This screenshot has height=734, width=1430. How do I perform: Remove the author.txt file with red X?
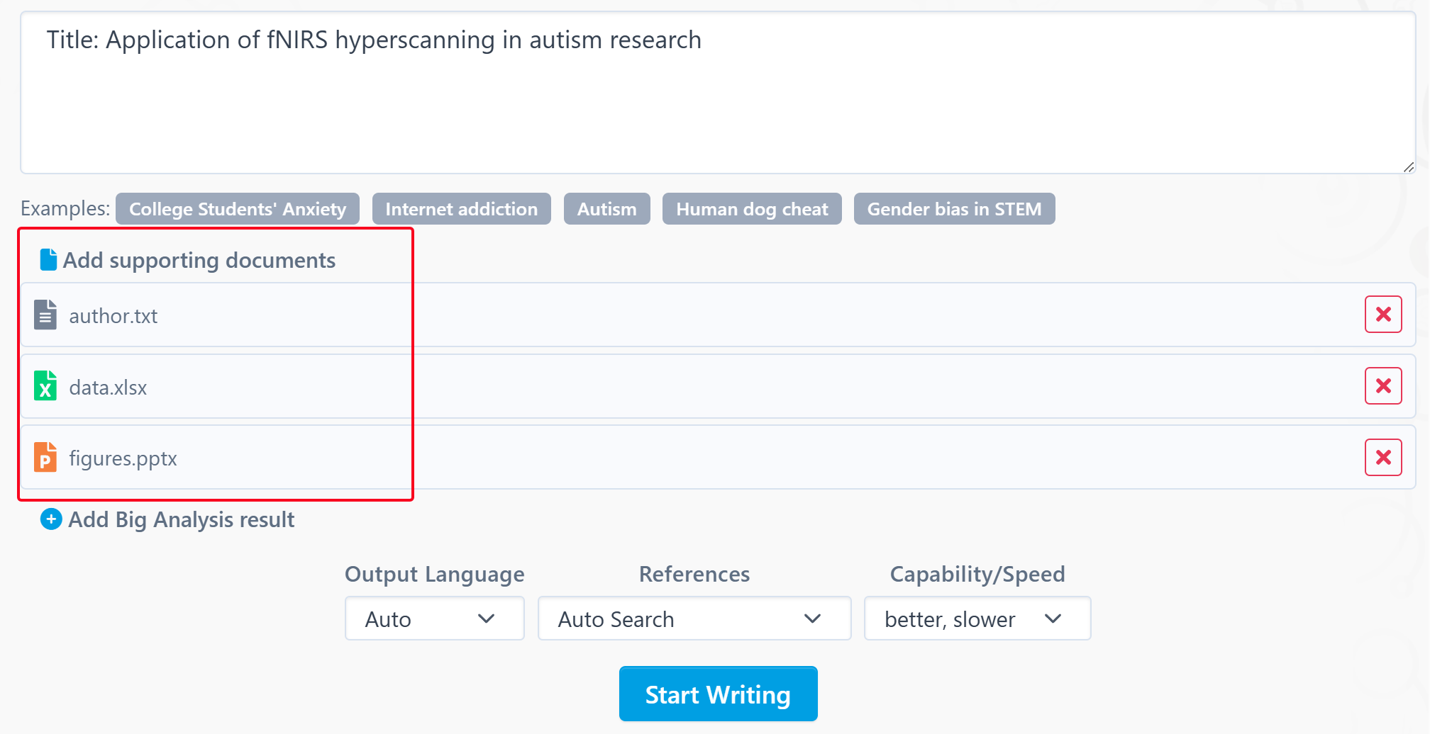click(1382, 315)
